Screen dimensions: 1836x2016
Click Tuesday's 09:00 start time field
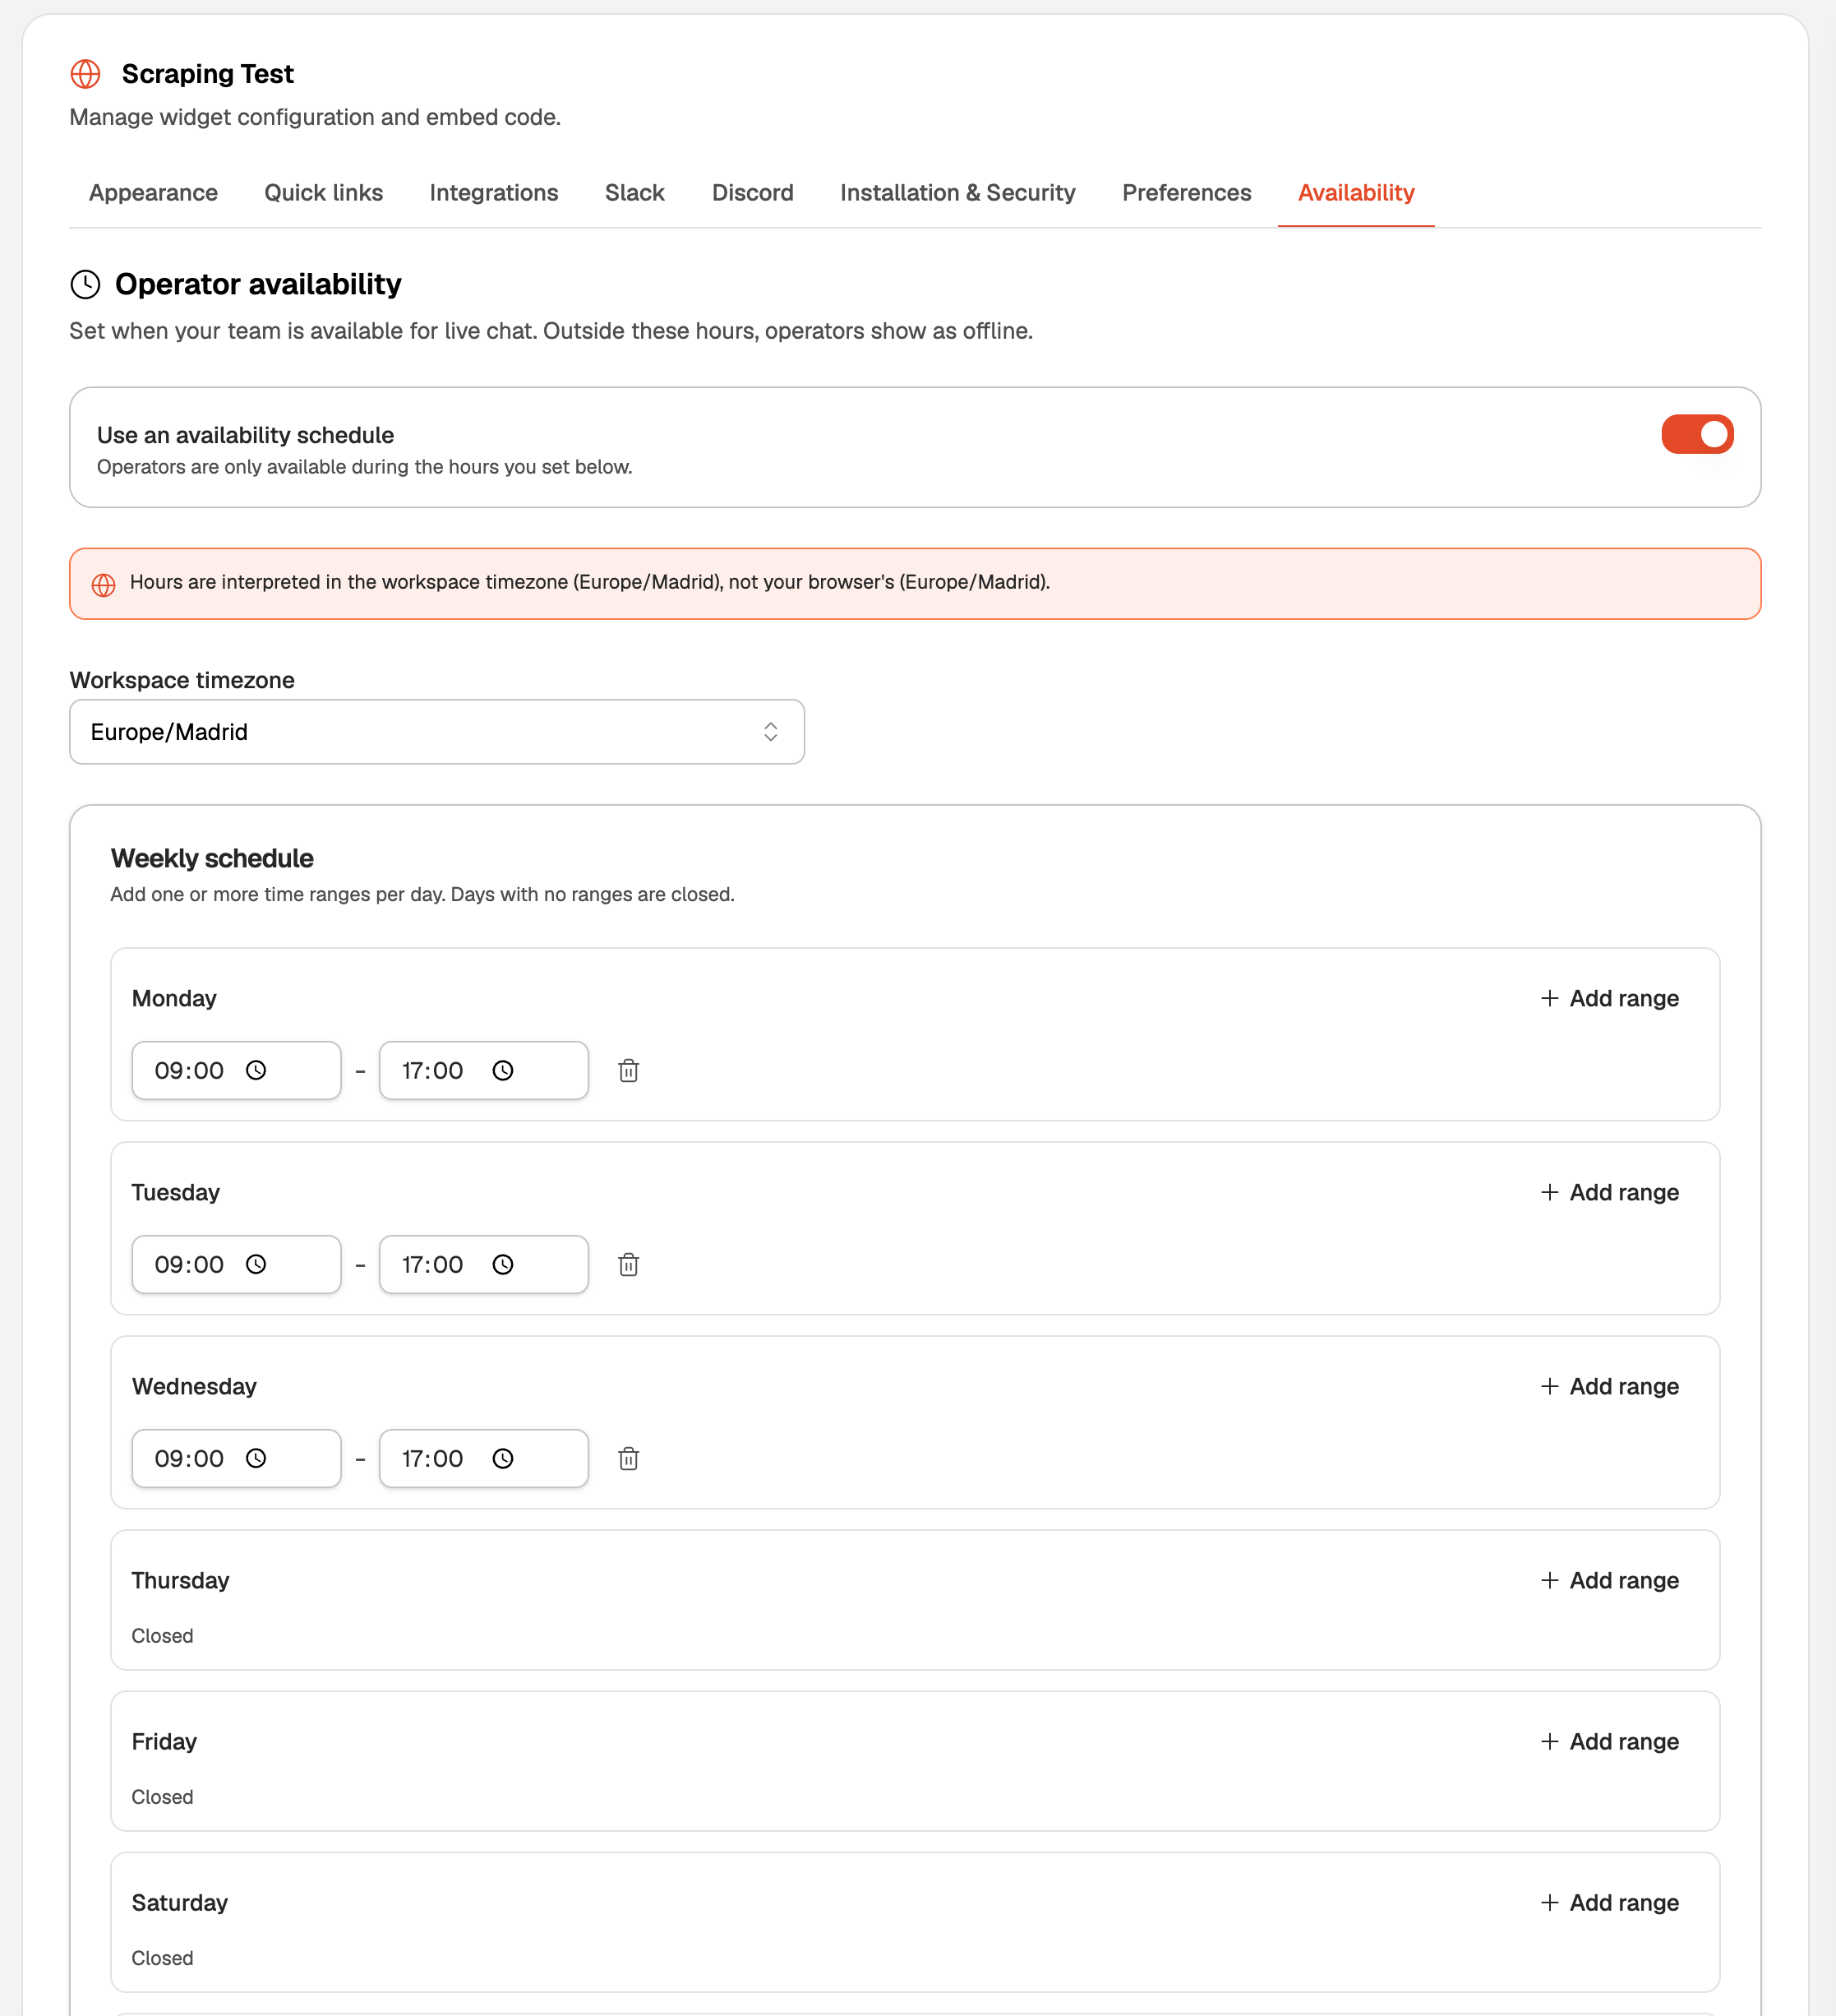(x=237, y=1265)
